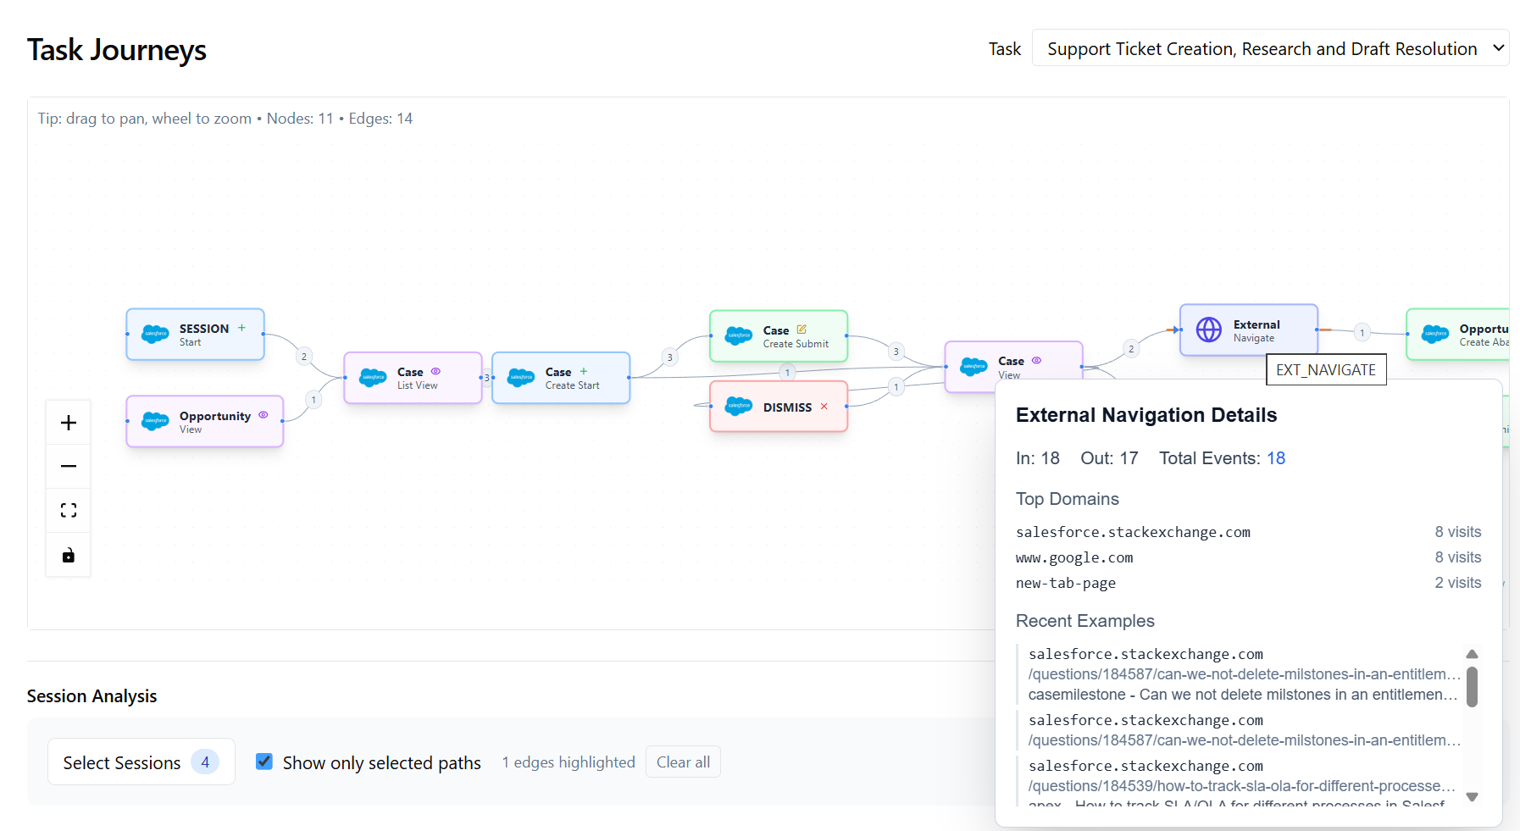1520x831 pixels.
Task: Click the Salesforce icon on the DISMISS node
Action: click(737, 407)
